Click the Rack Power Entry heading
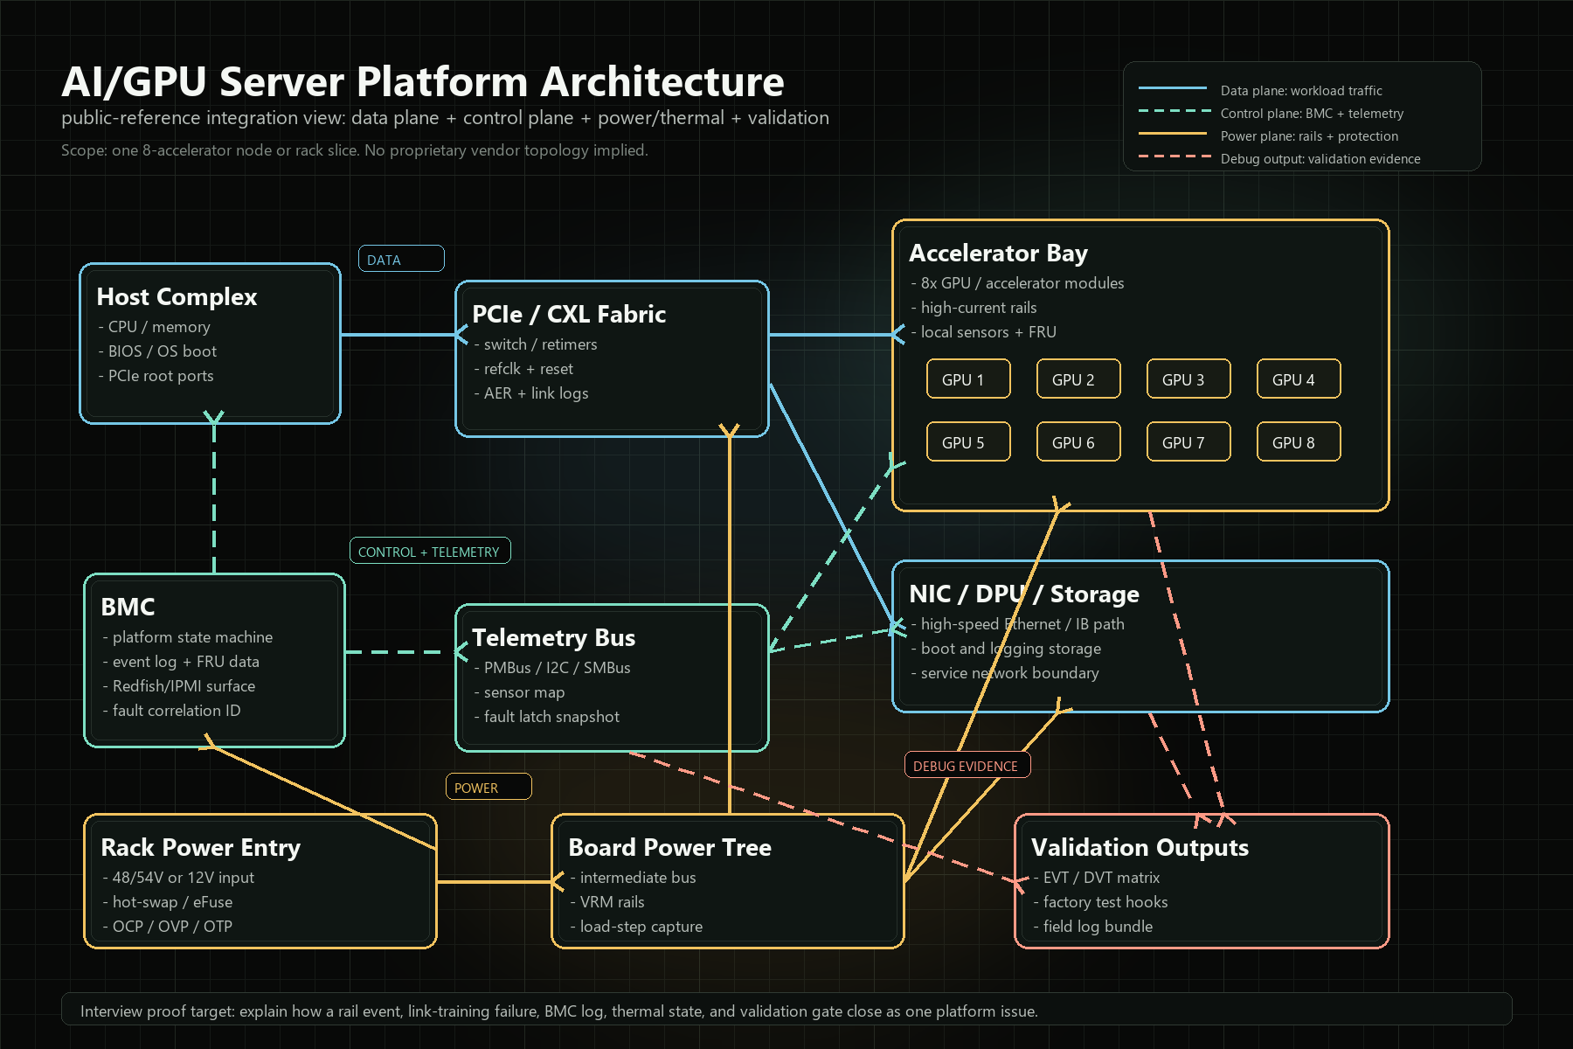Viewport: 1573px width, 1049px height. pyautogui.click(x=200, y=848)
